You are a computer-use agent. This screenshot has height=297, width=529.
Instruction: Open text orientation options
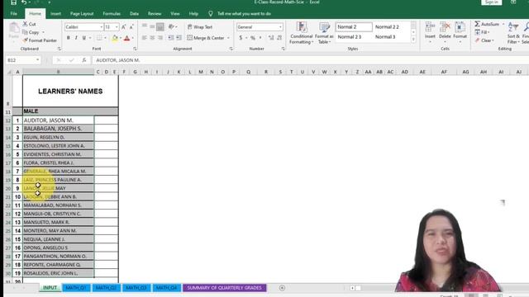[x=173, y=26]
